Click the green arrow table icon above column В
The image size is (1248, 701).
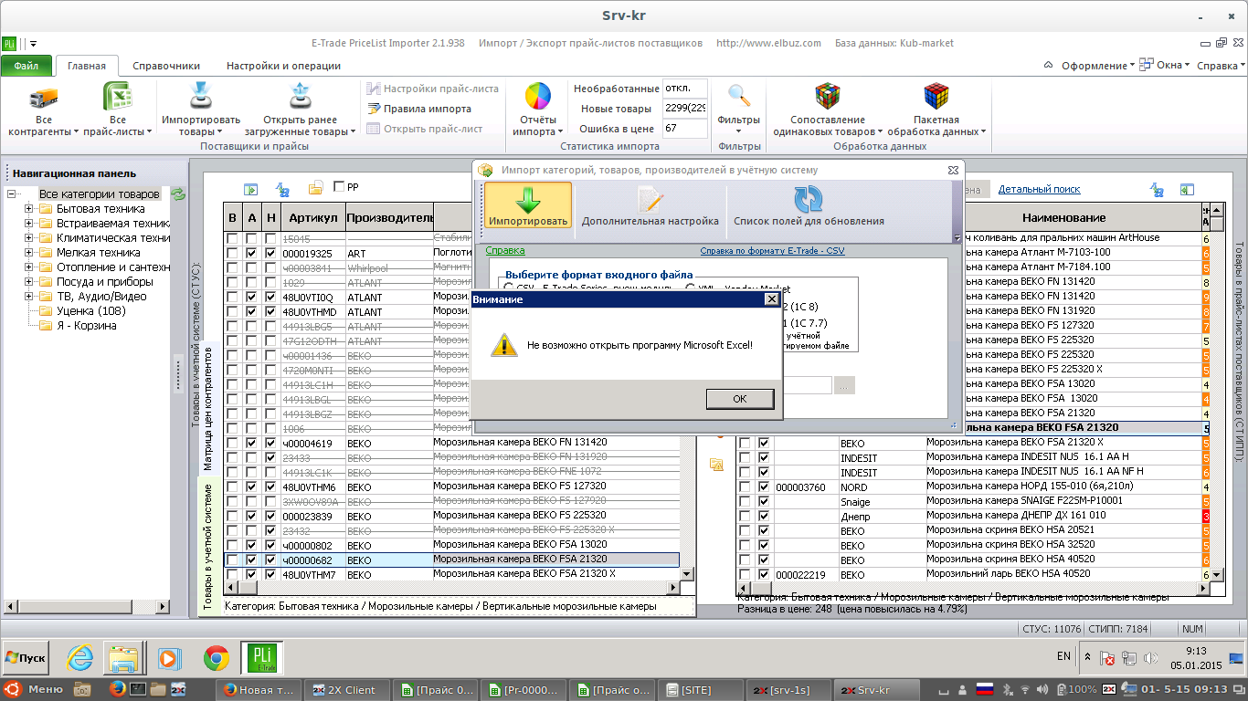point(250,189)
